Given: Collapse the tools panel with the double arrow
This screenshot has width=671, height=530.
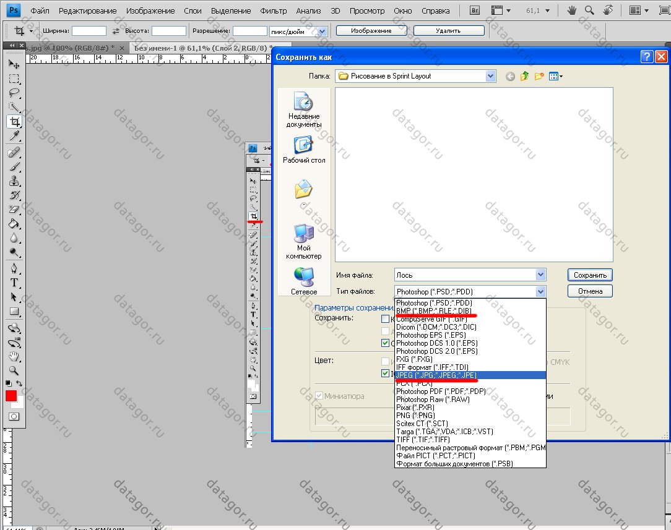Looking at the screenshot, I should click(12, 45).
